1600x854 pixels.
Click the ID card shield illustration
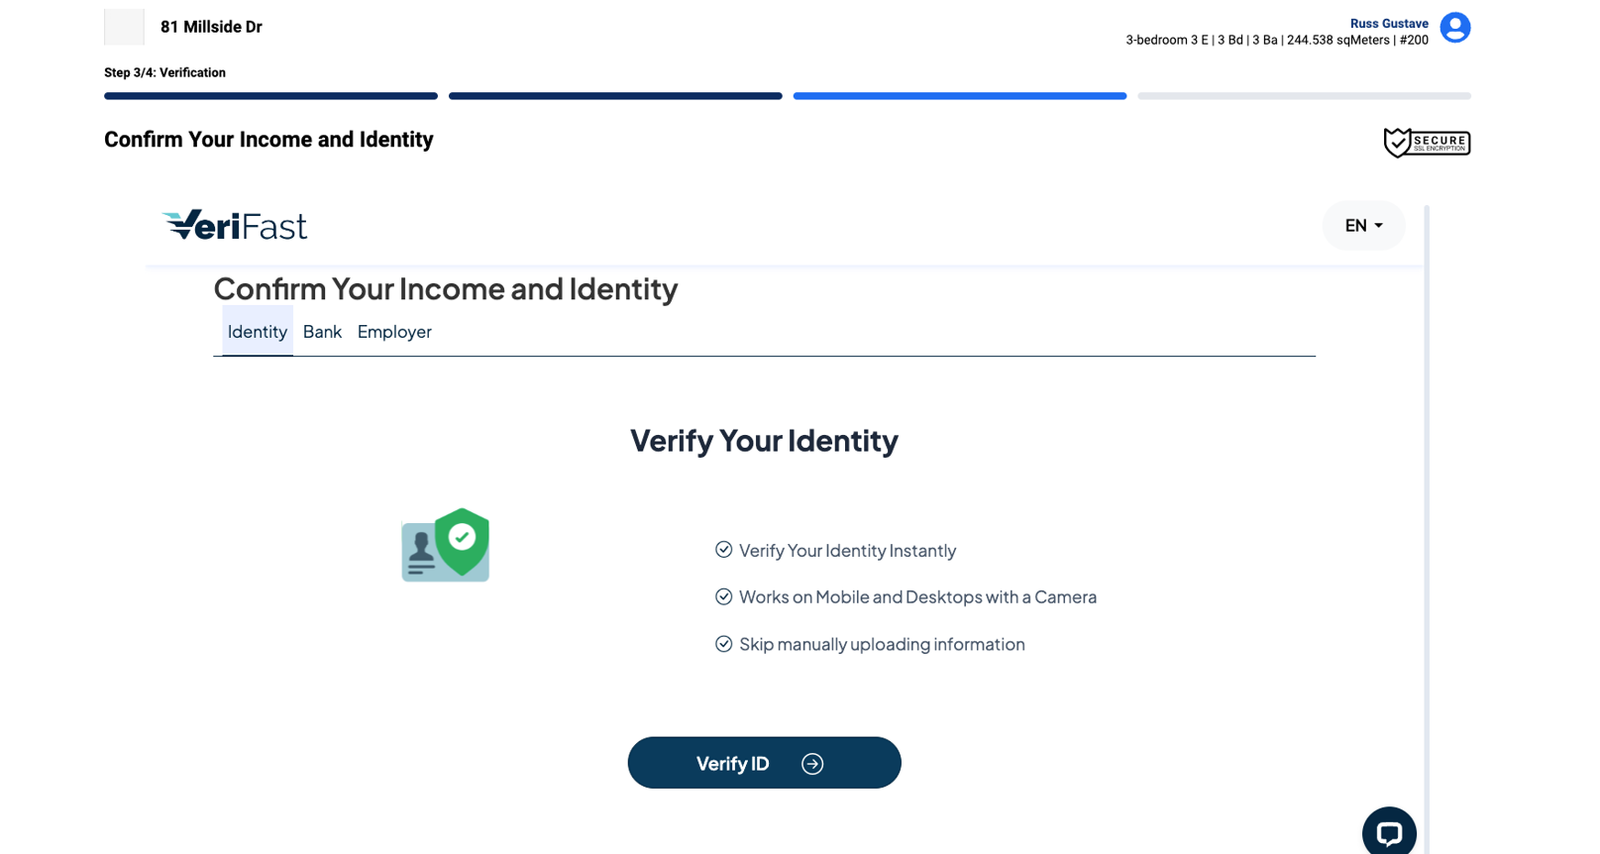pos(446,545)
